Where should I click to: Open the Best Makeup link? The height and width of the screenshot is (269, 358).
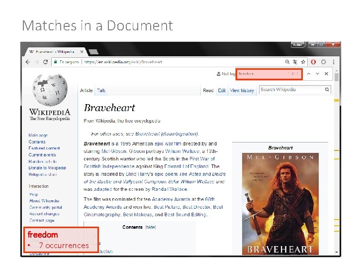[137, 215]
